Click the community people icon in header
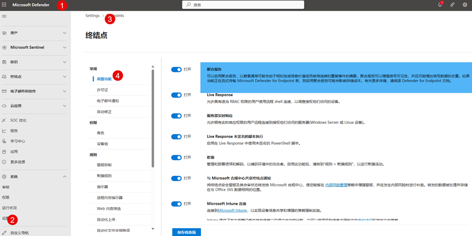 452,5
